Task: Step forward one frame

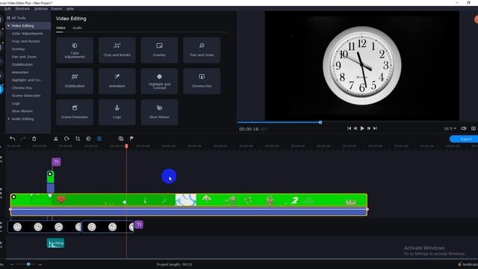Action: click(x=369, y=129)
